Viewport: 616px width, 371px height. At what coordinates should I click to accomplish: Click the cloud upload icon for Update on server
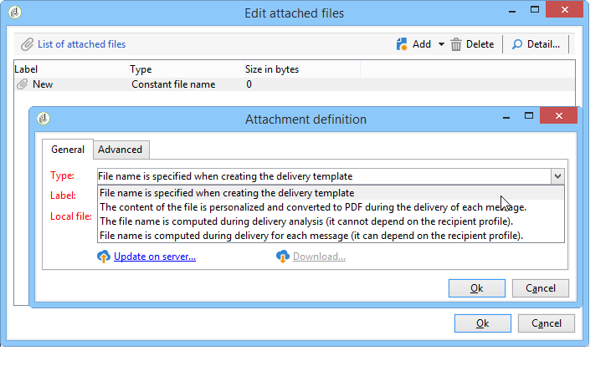(103, 257)
